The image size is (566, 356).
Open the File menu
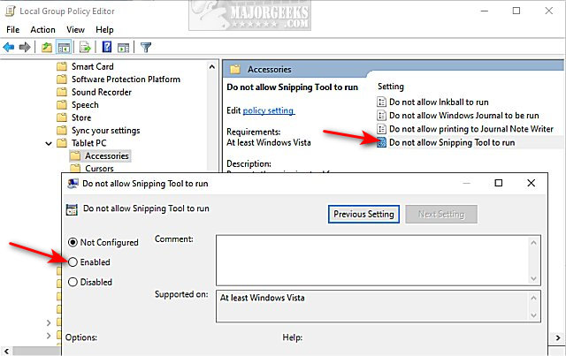[13, 29]
